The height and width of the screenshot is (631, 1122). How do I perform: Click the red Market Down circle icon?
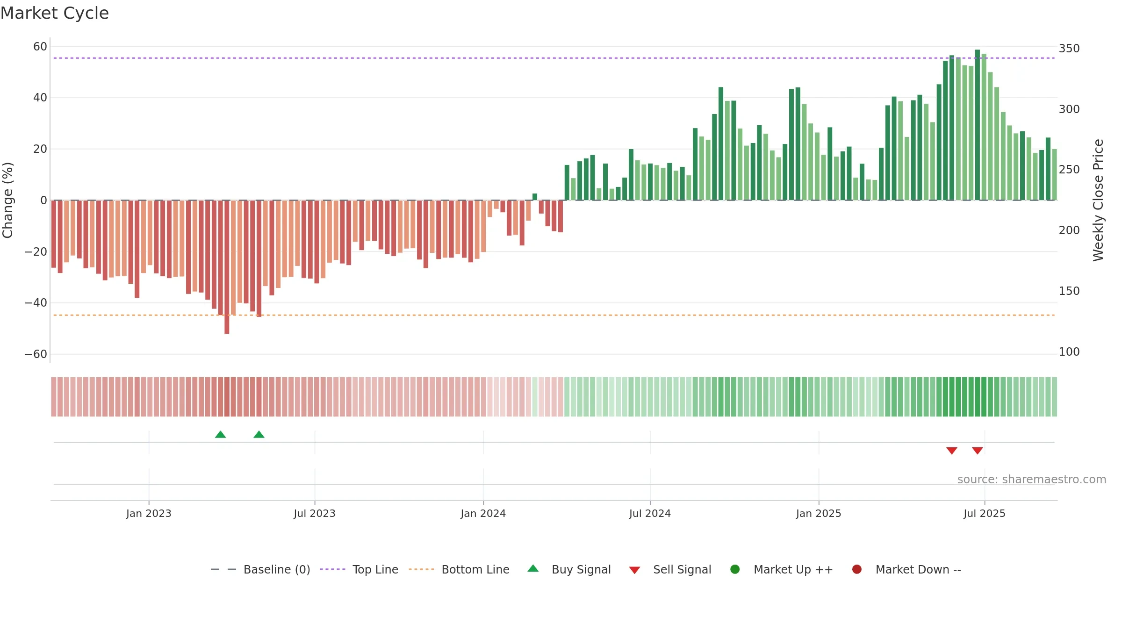pos(857,569)
